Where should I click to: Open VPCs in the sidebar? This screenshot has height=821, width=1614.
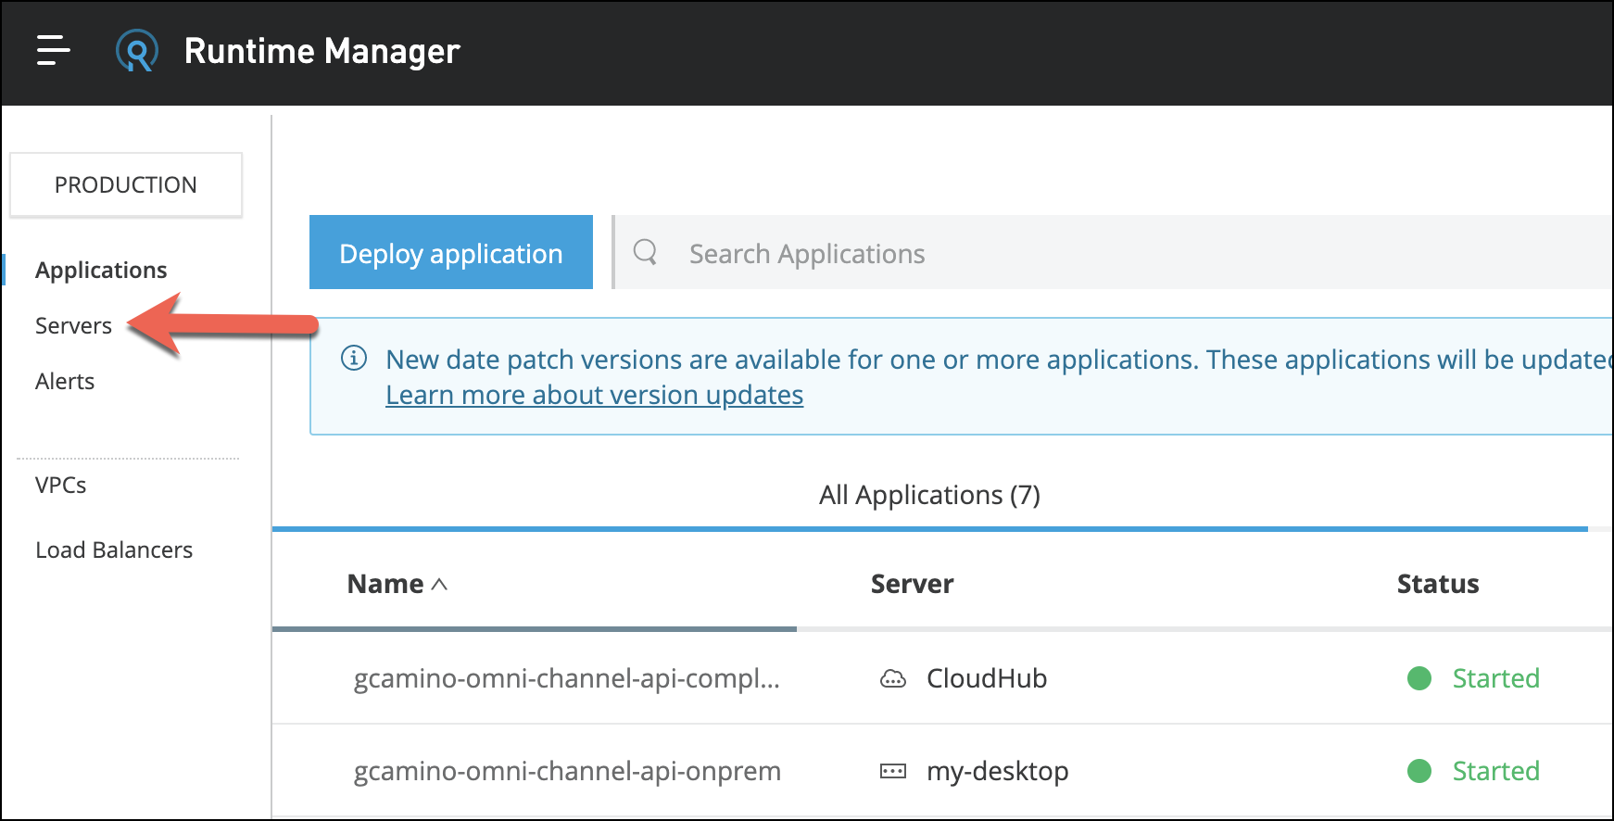pos(60,485)
